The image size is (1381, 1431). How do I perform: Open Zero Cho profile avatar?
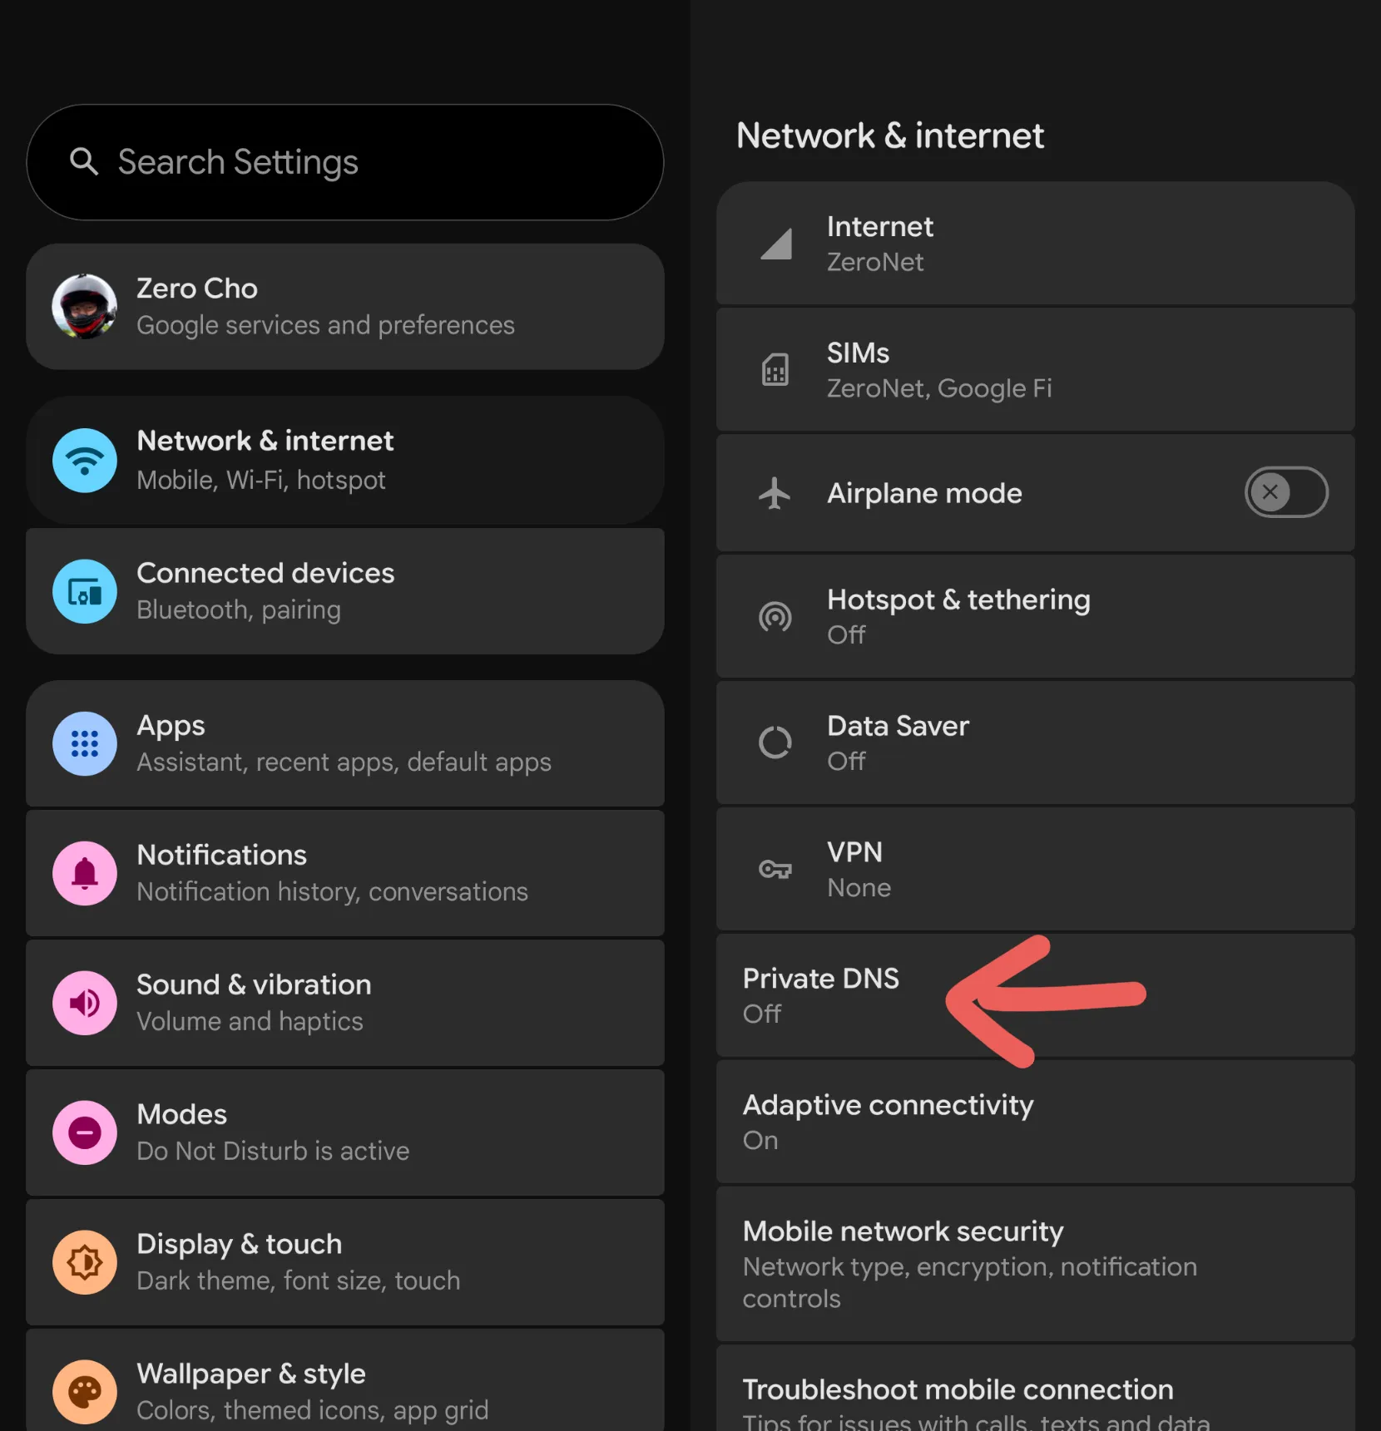pyautogui.click(x=85, y=307)
